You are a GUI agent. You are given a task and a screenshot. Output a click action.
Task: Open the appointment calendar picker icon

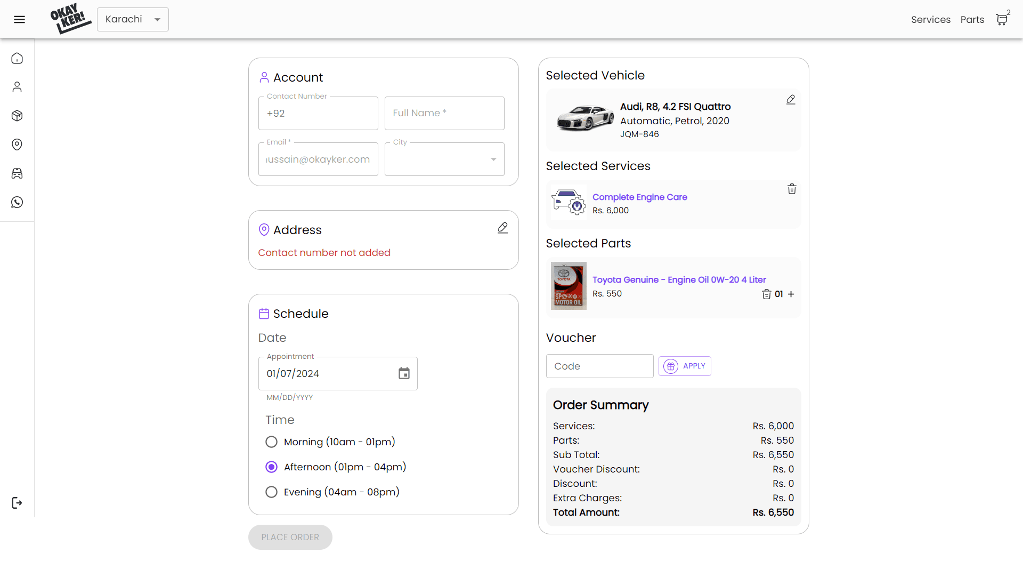coord(404,373)
